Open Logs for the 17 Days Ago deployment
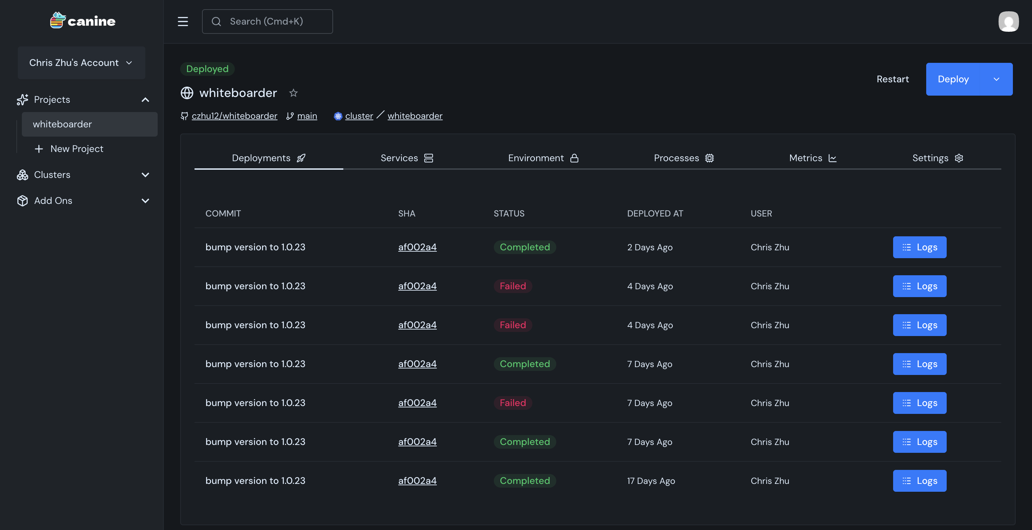Image resolution: width=1032 pixels, height=530 pixels. 919,481
